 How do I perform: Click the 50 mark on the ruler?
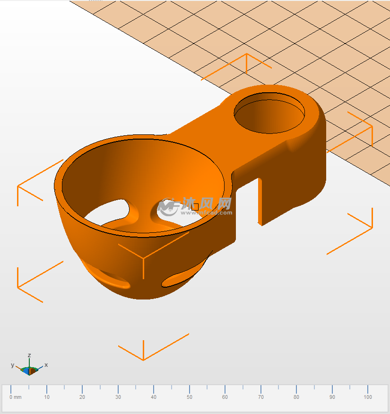pos(190,397)
